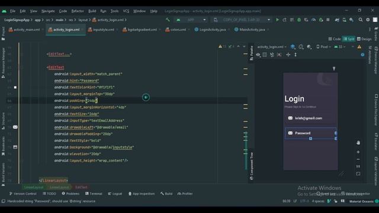Viewport: 379px width, 213px height.
Task: Click the white color swatch in gutter
Action: click(x=15, y=87)
